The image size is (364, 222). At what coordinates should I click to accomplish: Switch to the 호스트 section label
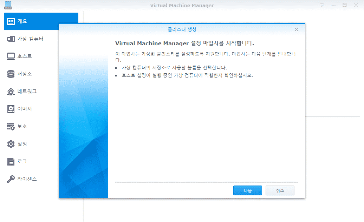tap(25, 56)
